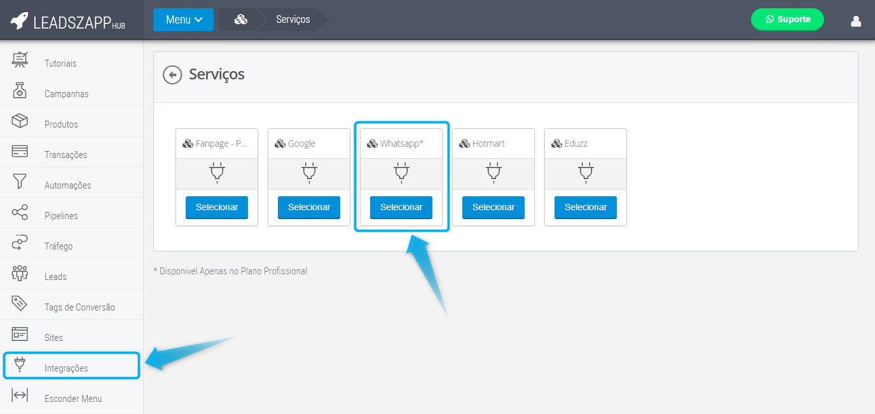Click the Tags de Conversão tag icon

(x=20, y=304)
